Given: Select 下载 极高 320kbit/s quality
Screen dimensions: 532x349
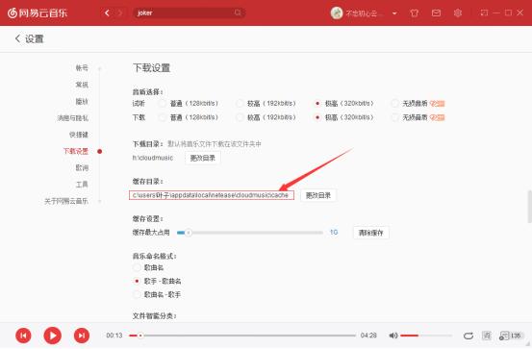Looking at the screenshot, I should [x=317, y=117].
